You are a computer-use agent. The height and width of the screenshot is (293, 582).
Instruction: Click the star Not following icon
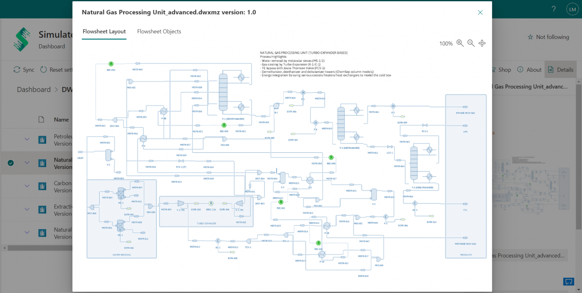pos(530,37)
